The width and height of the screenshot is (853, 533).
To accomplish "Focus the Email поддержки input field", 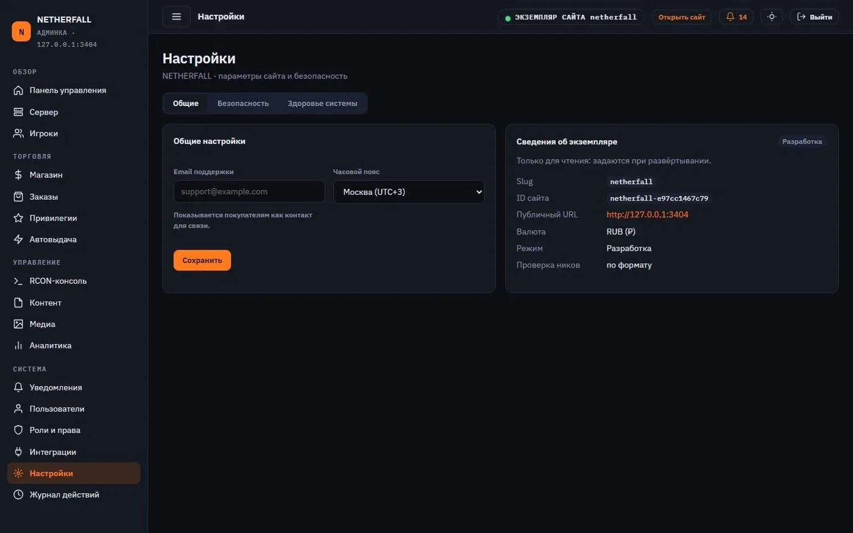I will coord(249,192).
